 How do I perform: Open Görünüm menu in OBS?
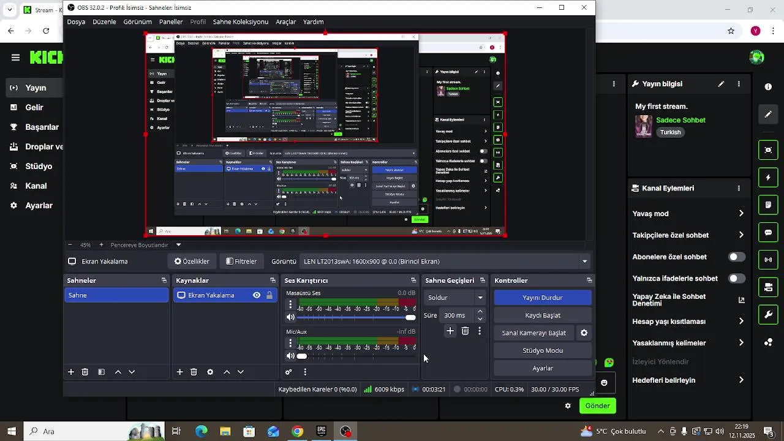coord(137,21)
